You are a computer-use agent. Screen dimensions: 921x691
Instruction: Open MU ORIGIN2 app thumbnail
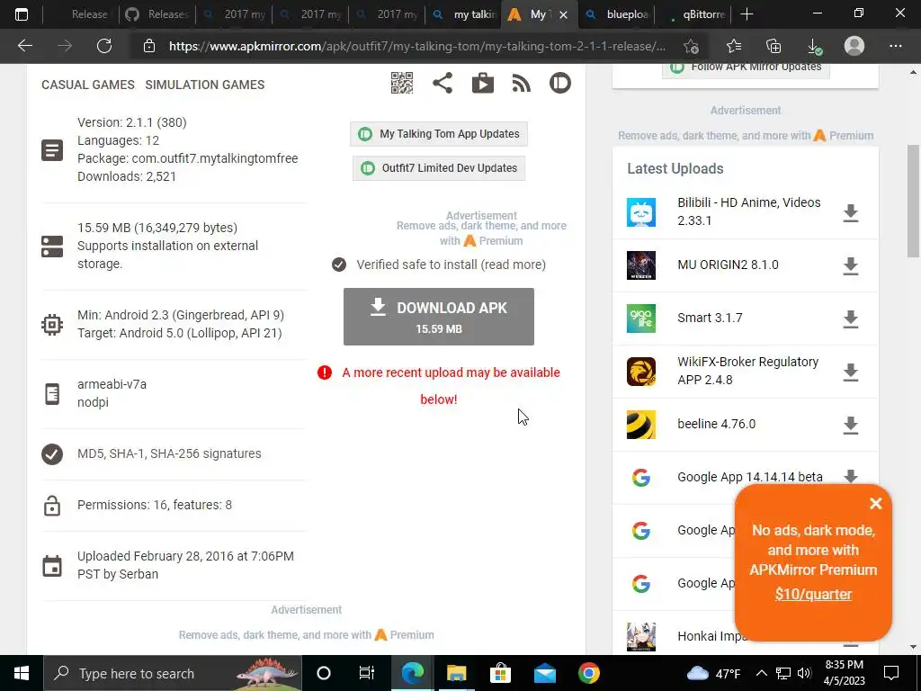[x=640, y=265]
